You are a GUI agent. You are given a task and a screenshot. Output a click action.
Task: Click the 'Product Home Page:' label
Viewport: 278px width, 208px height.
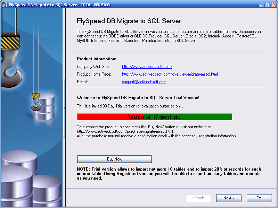pos(94,74)
